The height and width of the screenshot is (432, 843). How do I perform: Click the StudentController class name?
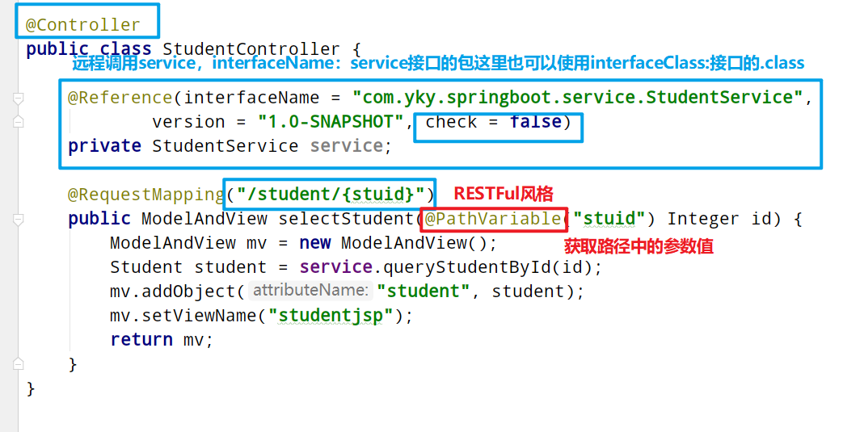tap(251, 49)
